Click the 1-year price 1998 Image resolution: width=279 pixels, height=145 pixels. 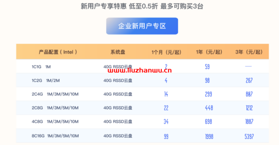tap(209, 136)
